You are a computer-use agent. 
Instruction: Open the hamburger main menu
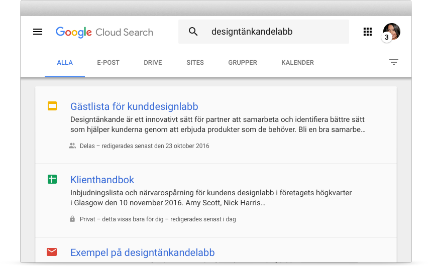point(38,32)
